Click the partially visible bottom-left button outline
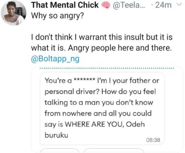 pyautogui.click(x=60, y=151)
